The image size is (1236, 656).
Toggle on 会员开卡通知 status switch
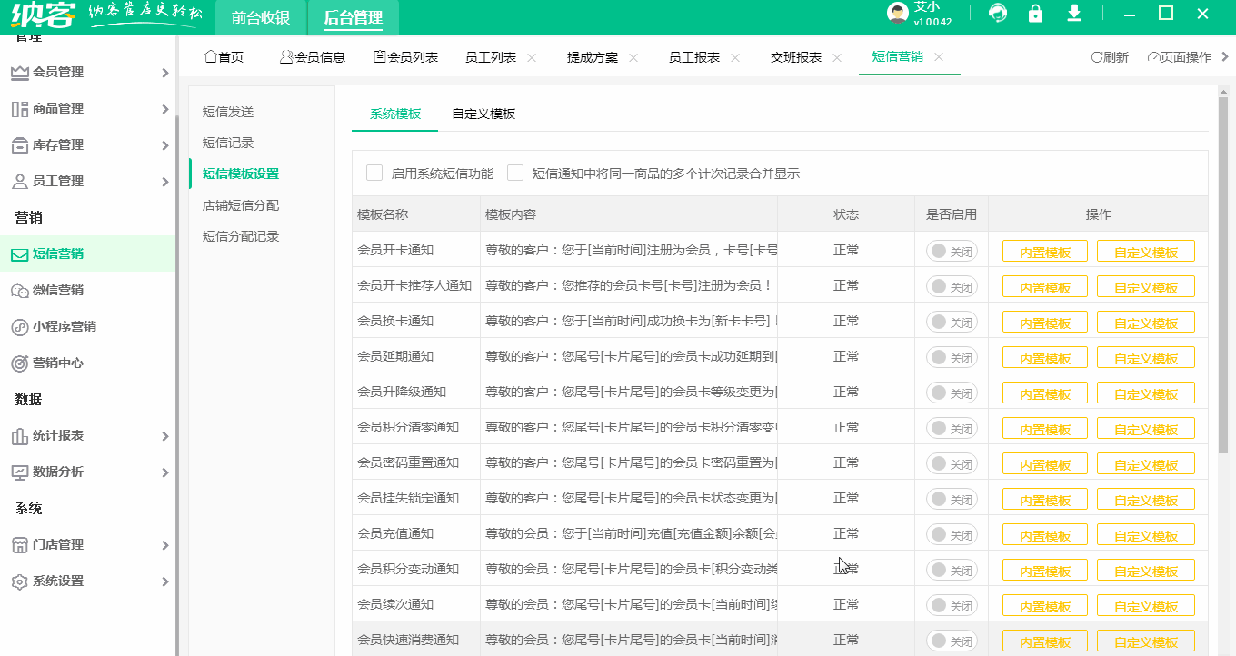(952, 250)
